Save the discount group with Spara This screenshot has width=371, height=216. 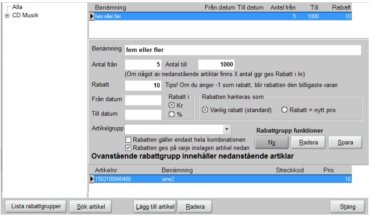click(x=345, y=142)
